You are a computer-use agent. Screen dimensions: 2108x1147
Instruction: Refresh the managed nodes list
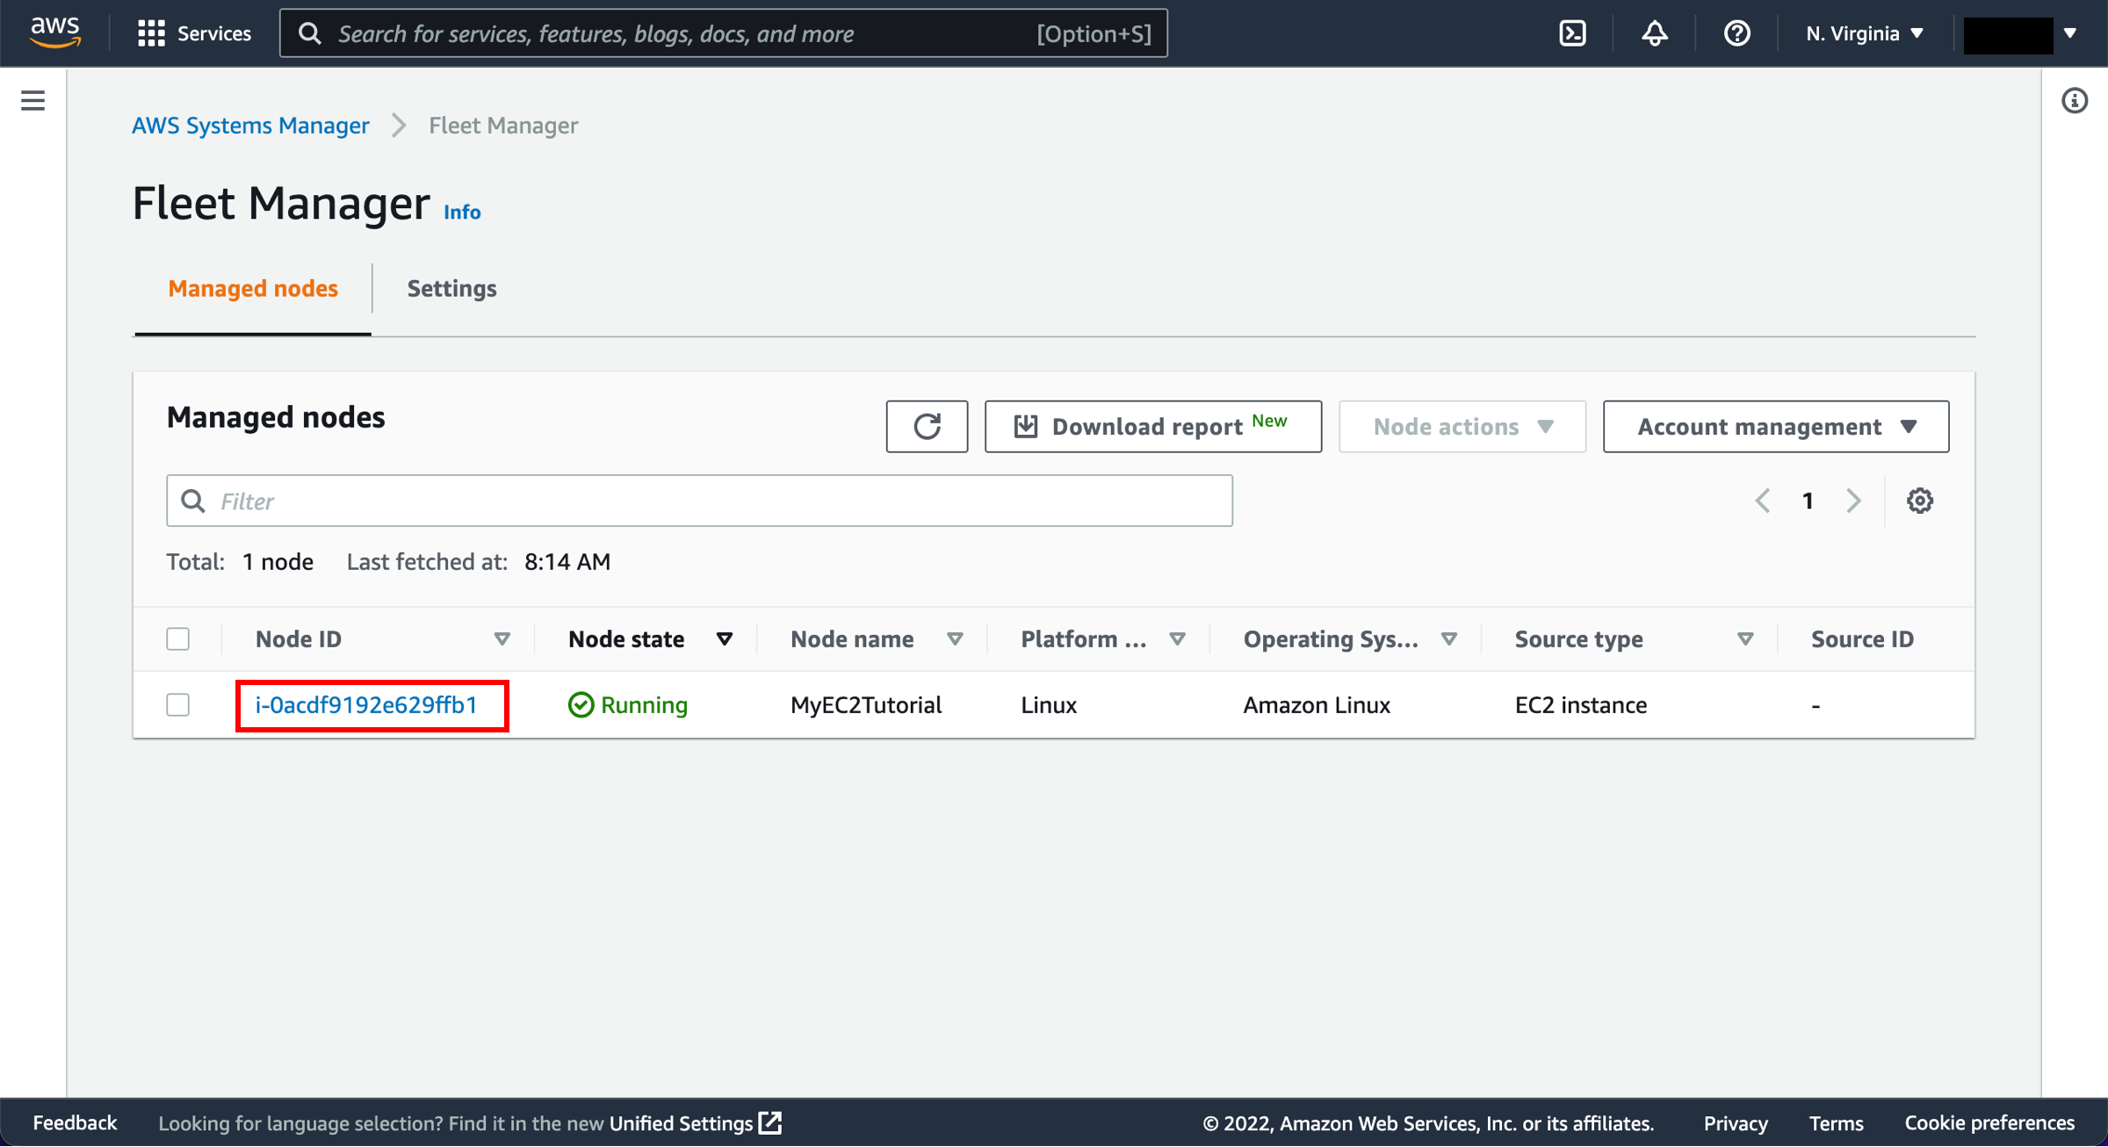coord(927,427)
